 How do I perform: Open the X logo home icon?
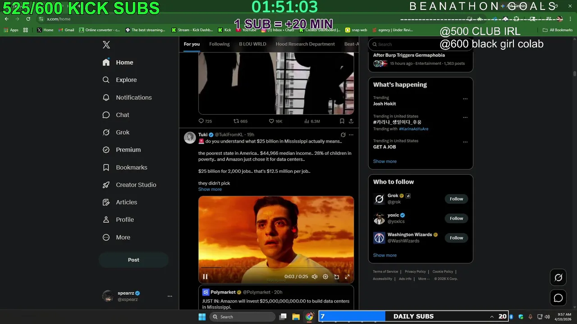tap(106, 45)
